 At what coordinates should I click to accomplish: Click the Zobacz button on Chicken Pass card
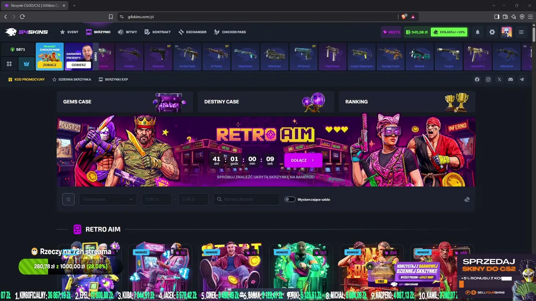[49, 65]
